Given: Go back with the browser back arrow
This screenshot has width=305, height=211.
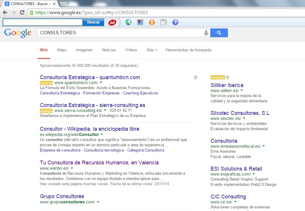Looking at the screenshot, I should tap(5, 12).
